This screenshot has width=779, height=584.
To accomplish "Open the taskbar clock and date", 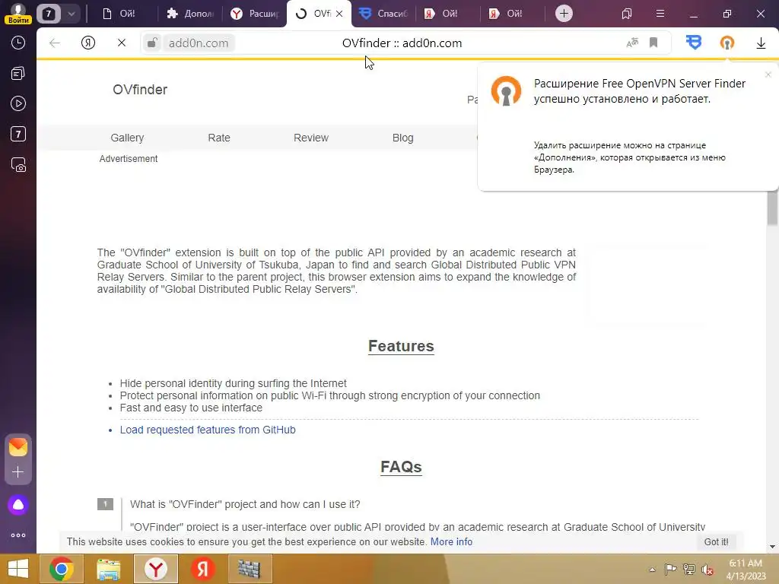I will (x=746, y=570).
